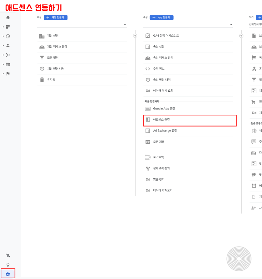Click the building icon beside 계정 설정

coord(42,36)
